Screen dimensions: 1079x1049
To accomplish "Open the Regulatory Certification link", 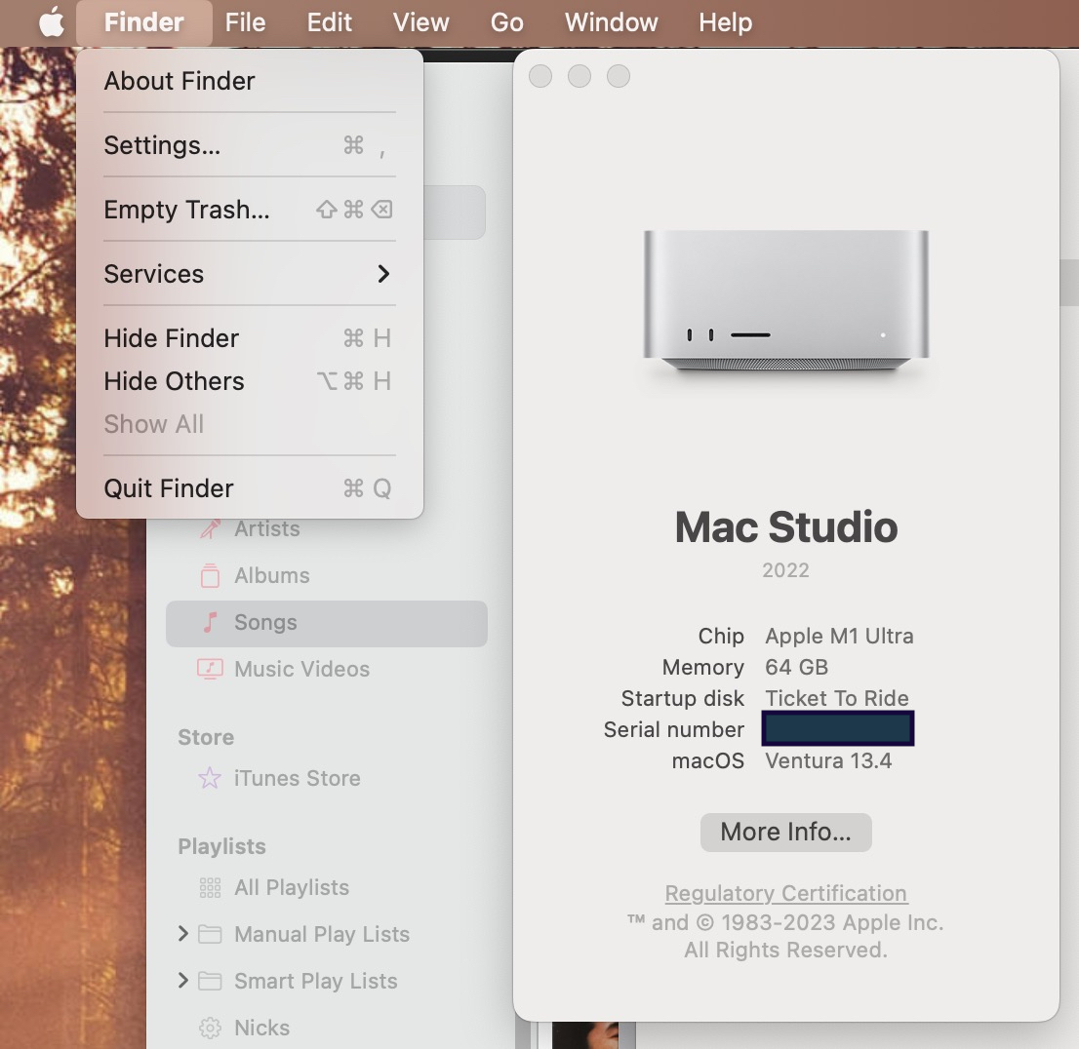I will point(786,894).
